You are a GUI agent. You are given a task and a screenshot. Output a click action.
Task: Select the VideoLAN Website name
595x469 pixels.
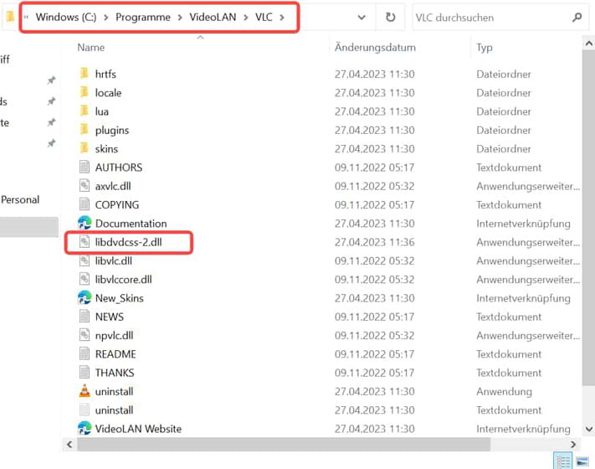coord(138,429)
